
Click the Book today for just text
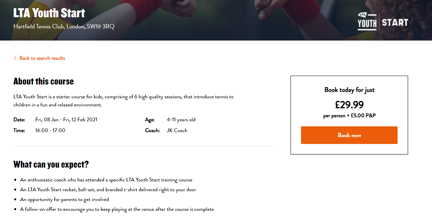point(349,90)
